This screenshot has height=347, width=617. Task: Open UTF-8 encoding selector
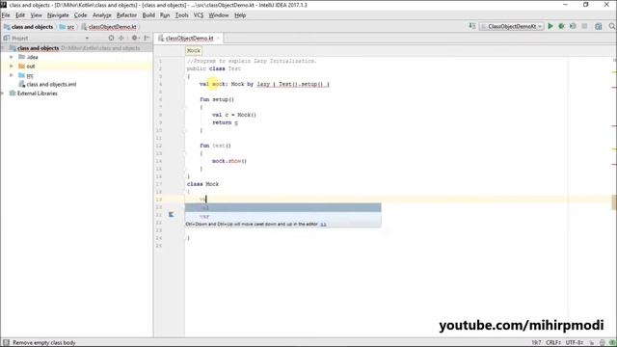pos(575,343)
